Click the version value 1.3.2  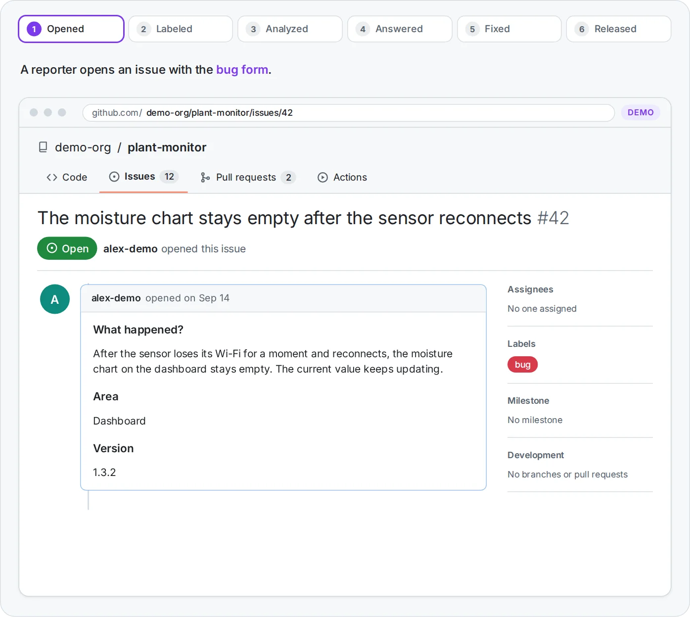(104, 473)
